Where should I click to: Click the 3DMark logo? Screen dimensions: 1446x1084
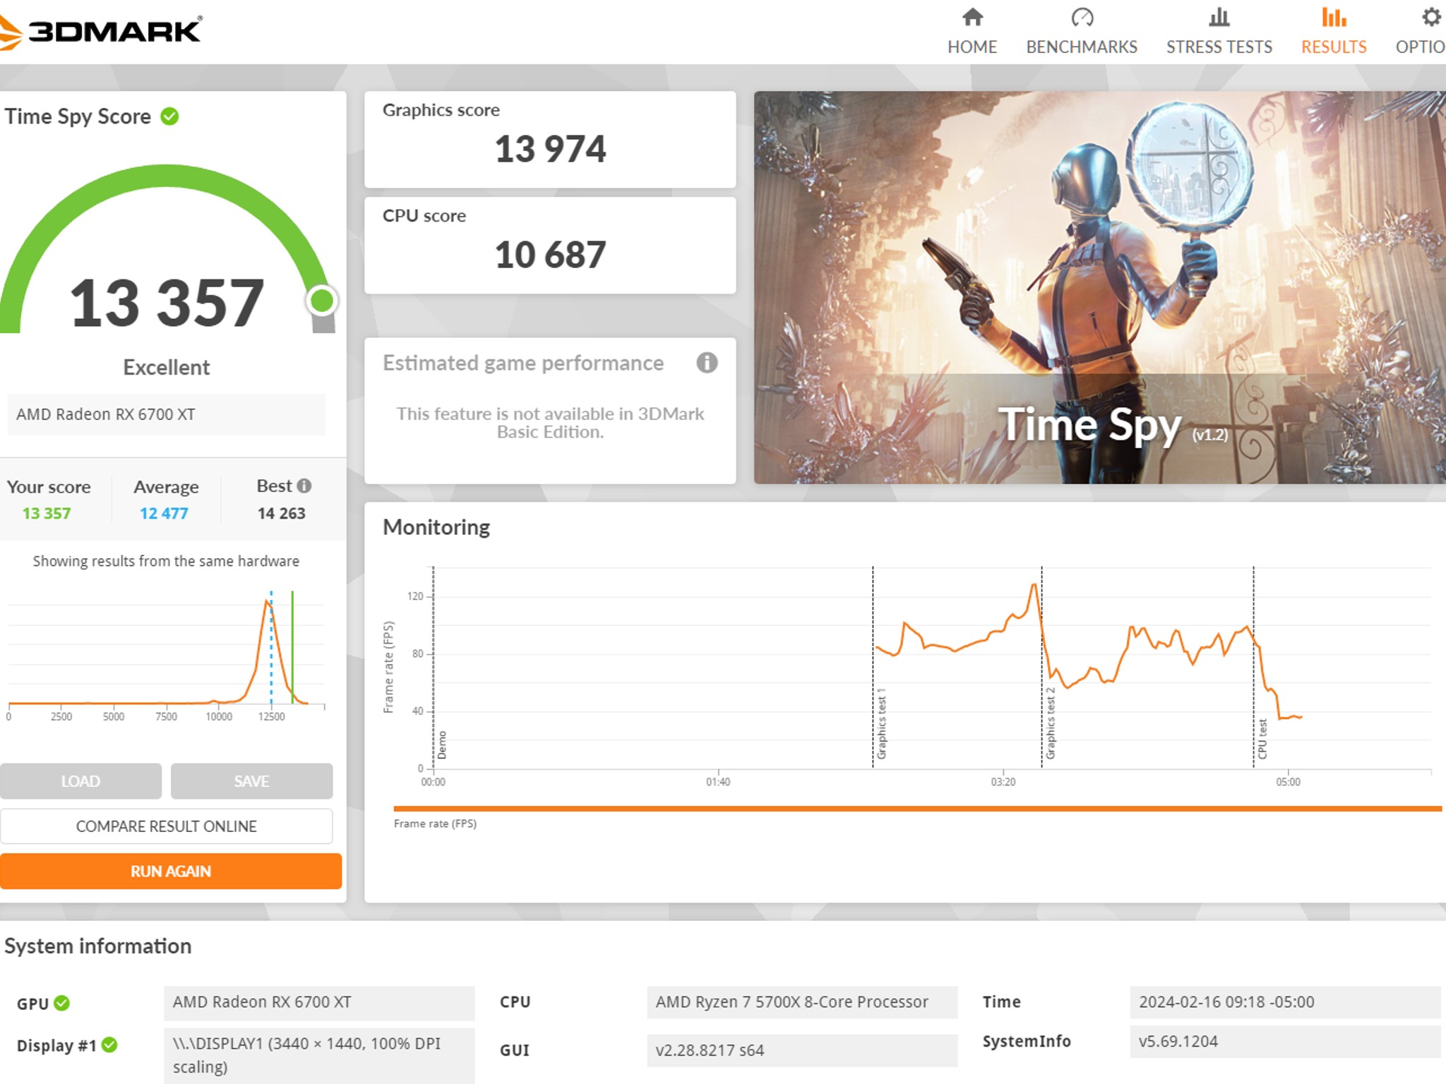pos(101,31)
